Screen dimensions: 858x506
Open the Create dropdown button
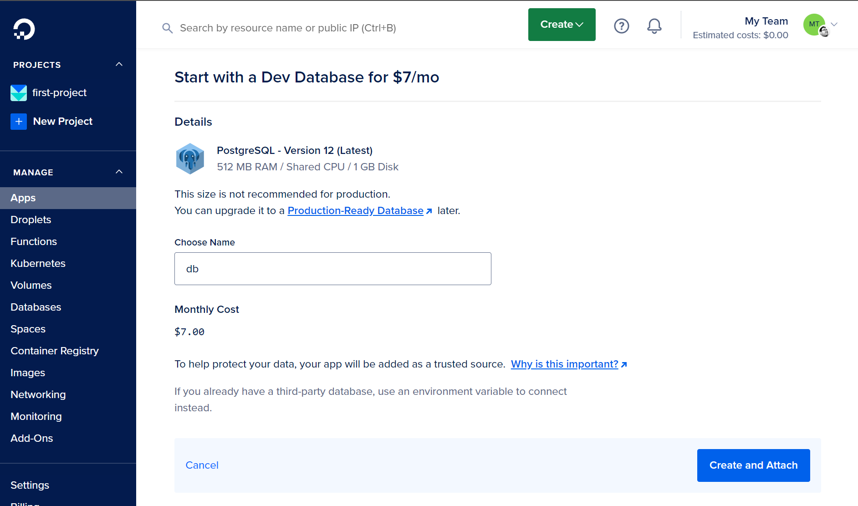click(x=562, y=25)
